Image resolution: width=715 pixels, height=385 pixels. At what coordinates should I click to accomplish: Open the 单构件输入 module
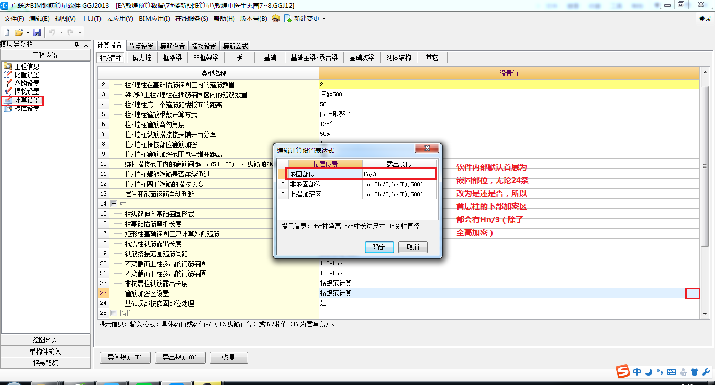46,352
